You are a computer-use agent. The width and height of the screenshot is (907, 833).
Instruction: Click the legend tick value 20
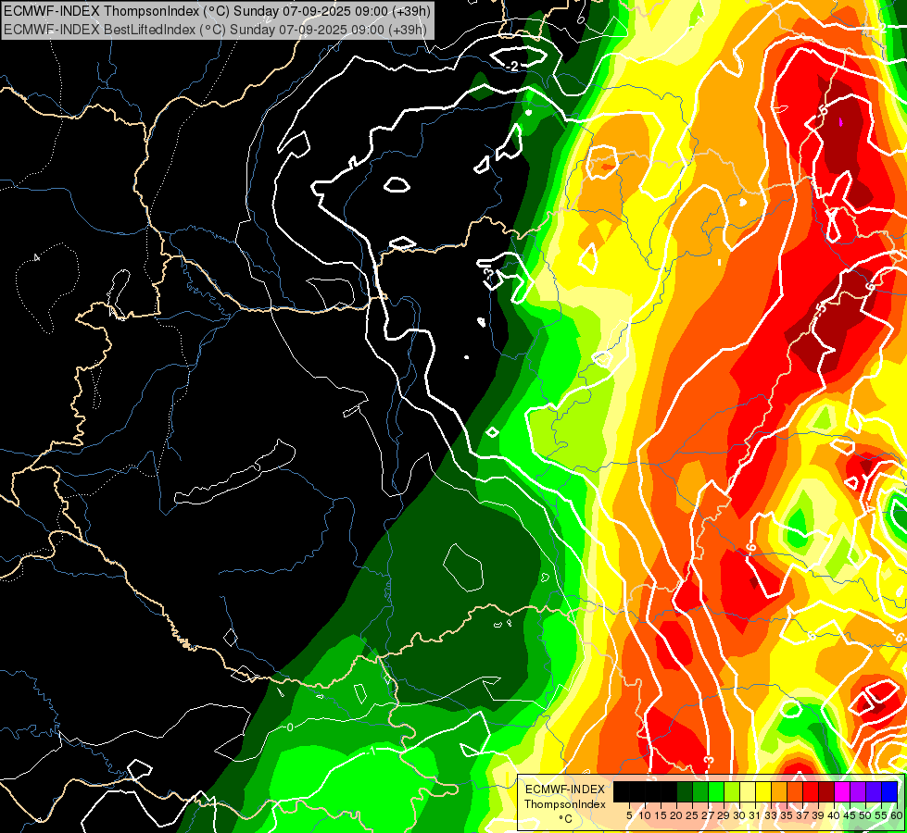[677, 815]
